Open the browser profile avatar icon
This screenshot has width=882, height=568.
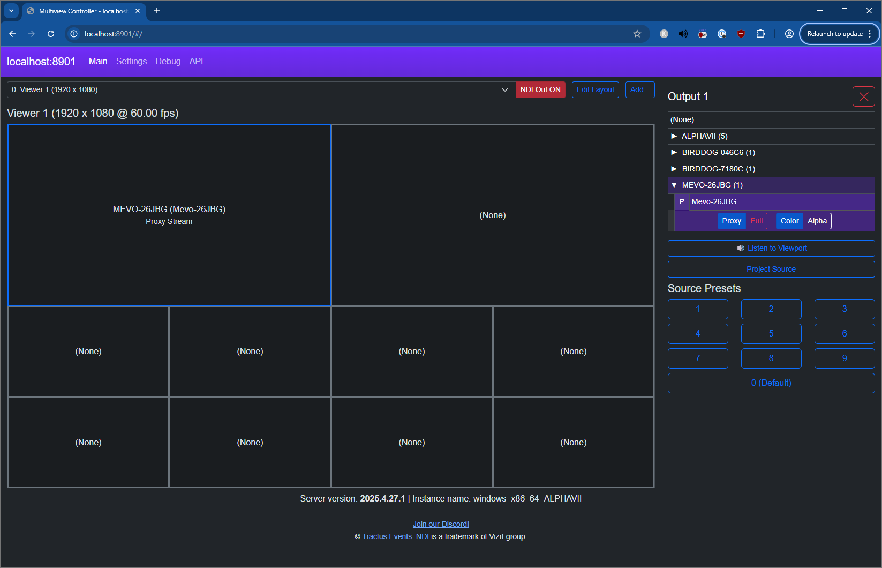pos(789,34)
